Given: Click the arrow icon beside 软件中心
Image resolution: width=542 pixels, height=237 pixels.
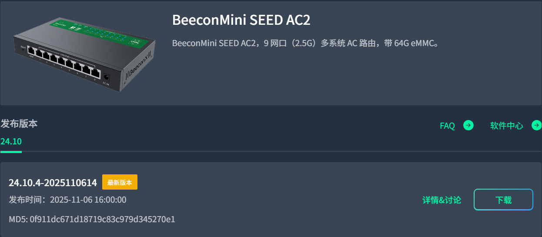Looking at the screenshot, I should (536, 126).
